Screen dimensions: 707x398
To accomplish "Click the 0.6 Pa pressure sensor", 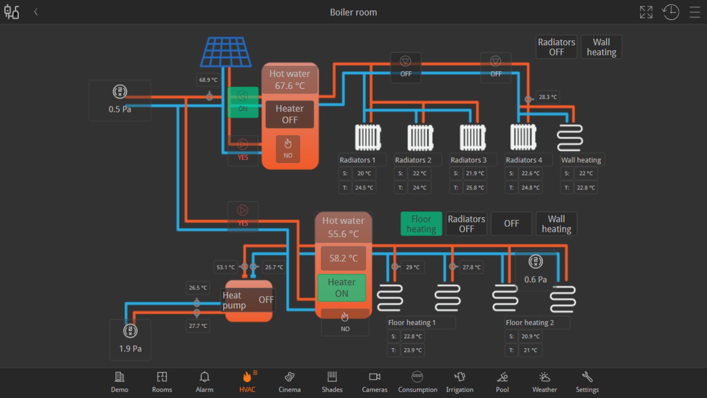I will point(535,270).
